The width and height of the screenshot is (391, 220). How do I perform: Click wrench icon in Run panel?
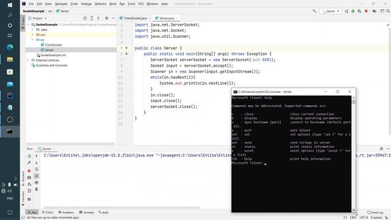pos(29,163)
